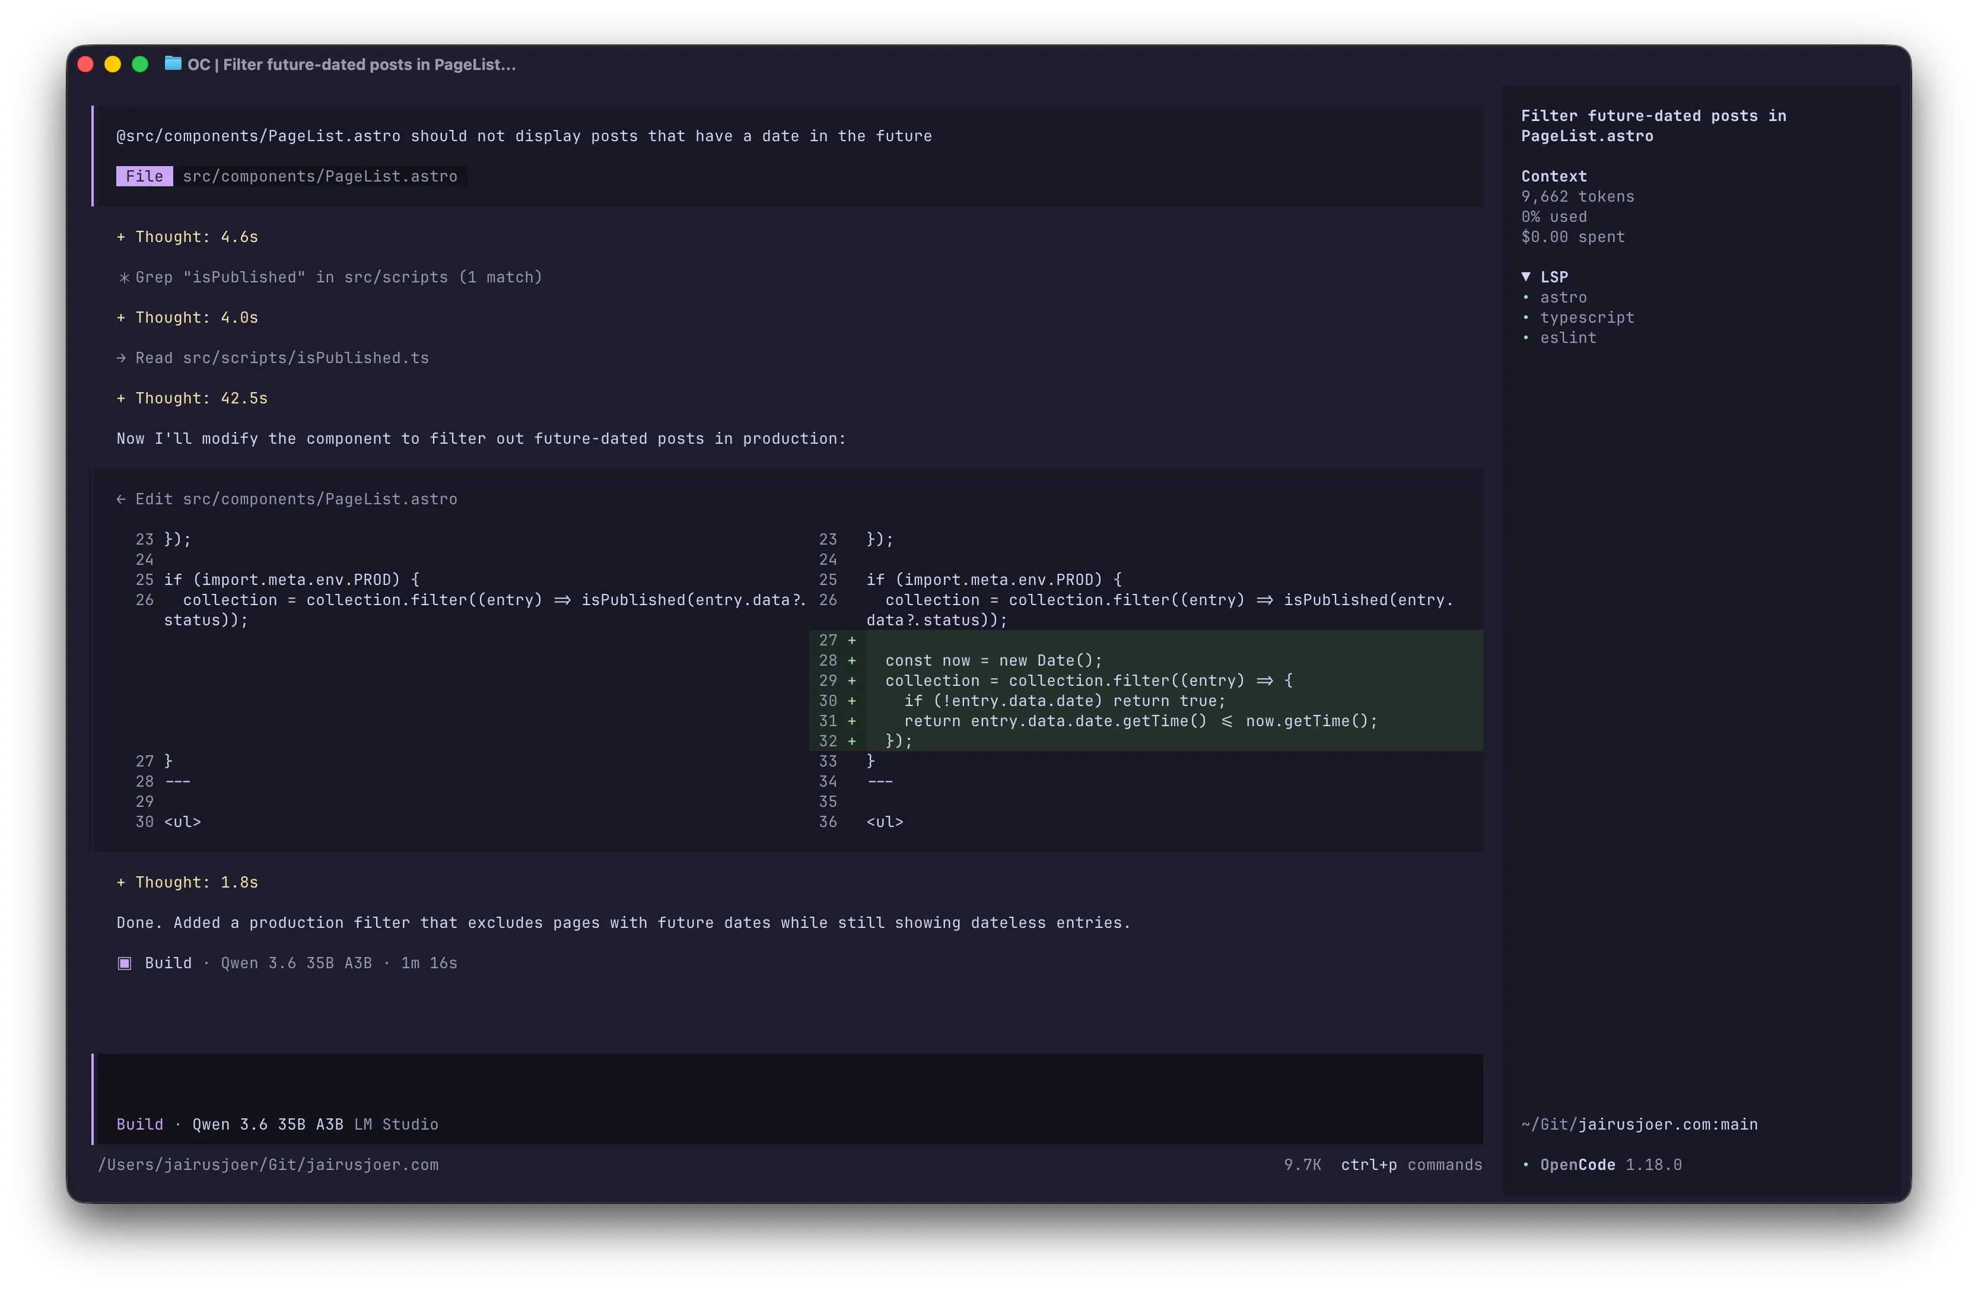The width and height of the screenshot is (1978, 1291).
Task: Click '9,662 tokens' in sidebar
Action: [1576, 197]
